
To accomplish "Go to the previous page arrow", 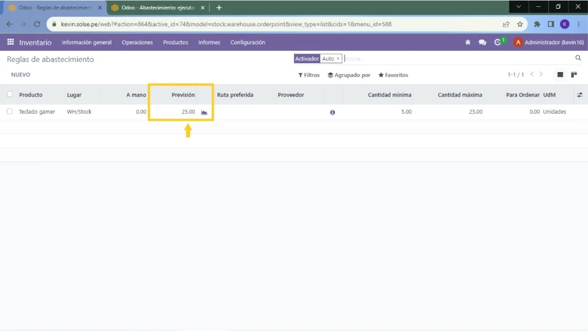I will click(x=532, y=74).
